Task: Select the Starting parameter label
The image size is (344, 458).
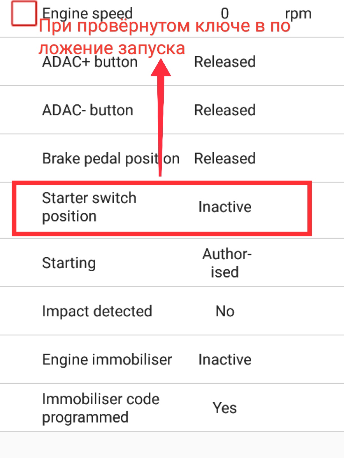Action: (x=69, y=263)
